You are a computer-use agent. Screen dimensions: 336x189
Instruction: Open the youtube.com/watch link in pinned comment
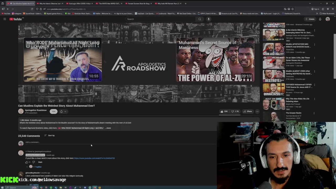(94, 158)
